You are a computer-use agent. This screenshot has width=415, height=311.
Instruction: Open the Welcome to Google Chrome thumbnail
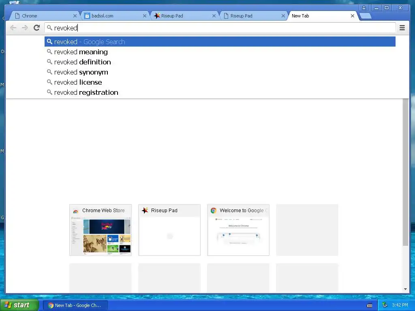coord(238,230)
